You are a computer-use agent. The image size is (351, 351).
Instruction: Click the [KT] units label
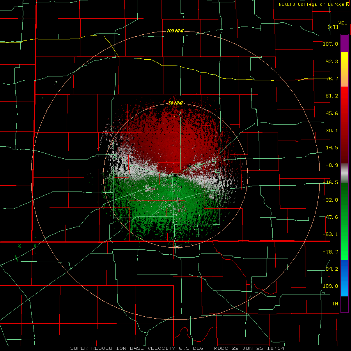pos(333,27)
